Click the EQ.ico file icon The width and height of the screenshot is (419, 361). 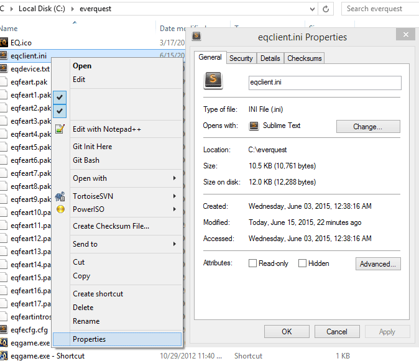pos(4,42)
